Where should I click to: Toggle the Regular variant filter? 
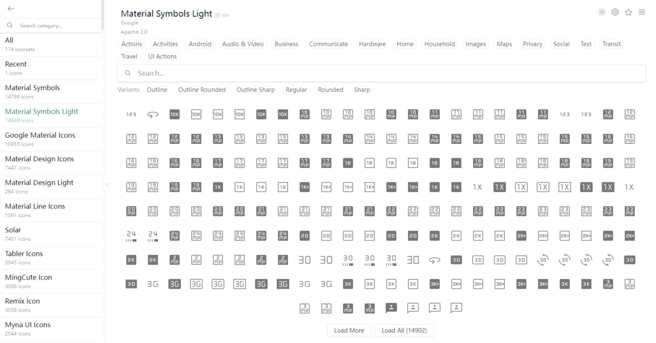(x=296, y=90)
